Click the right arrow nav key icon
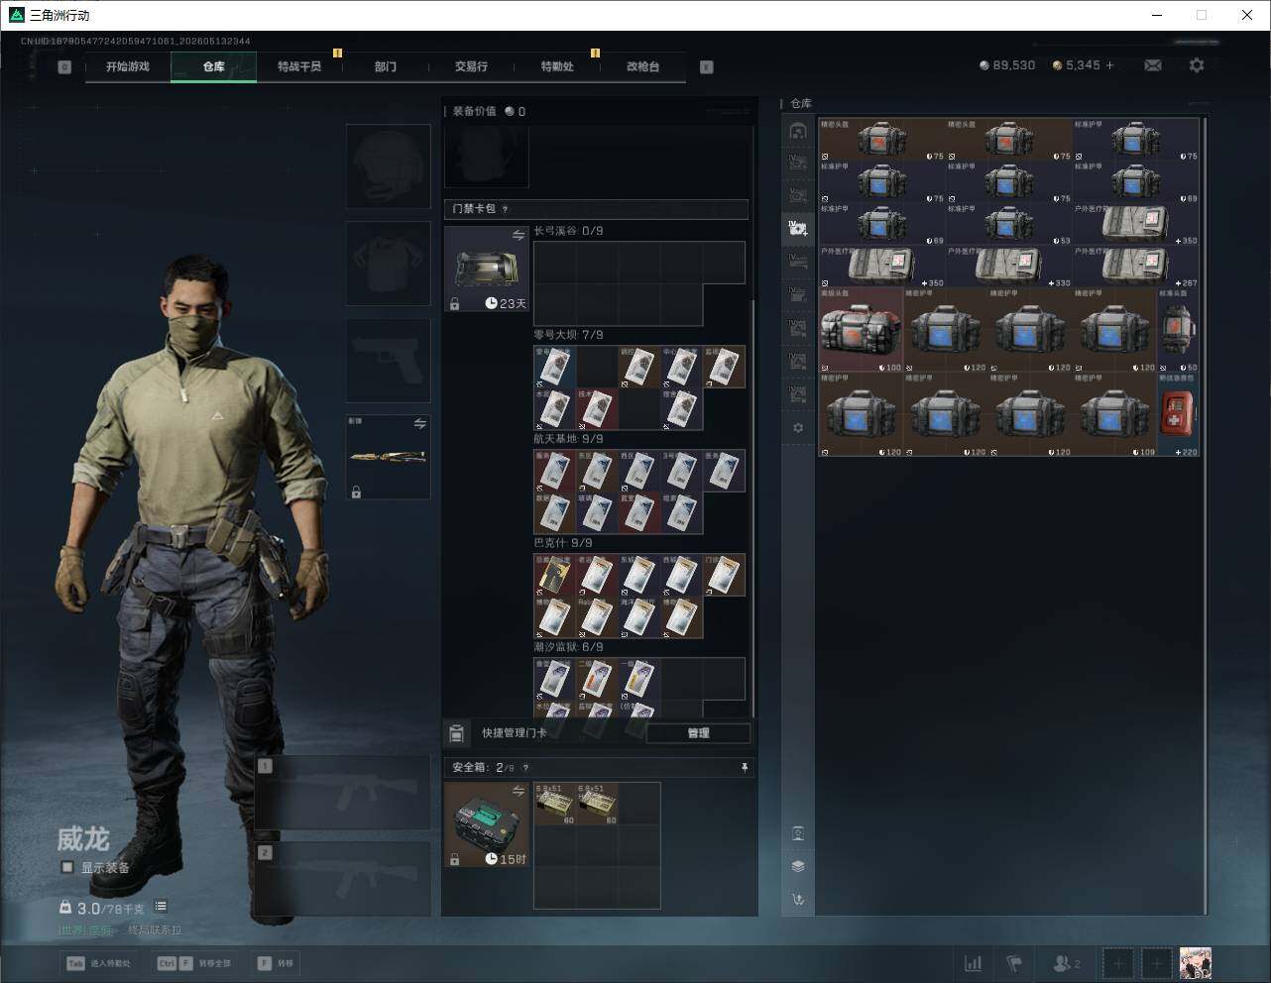 pos(707,67)
